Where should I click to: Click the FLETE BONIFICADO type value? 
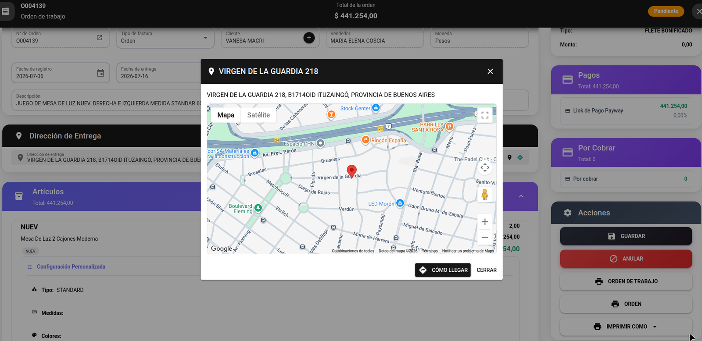click(668, 31)
